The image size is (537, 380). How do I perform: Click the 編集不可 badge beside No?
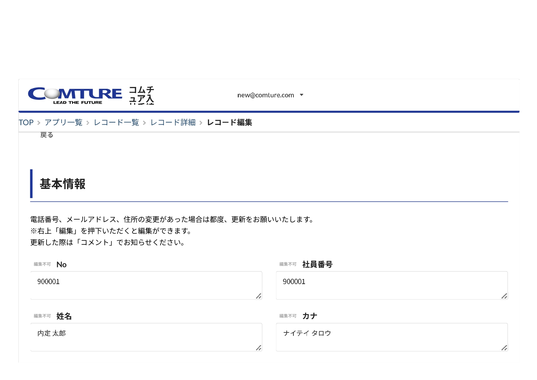pos(42,264)
